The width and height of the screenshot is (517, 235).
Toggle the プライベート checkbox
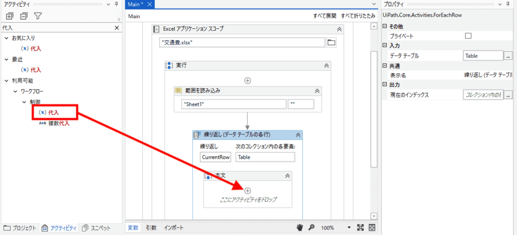pyautogui.click(x=468, y=36)
